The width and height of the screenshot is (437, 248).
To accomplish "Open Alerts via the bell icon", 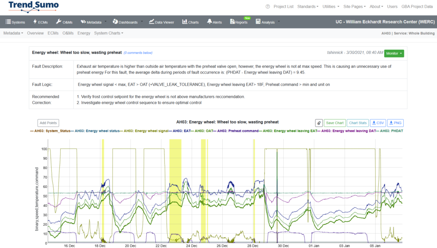I will coord(209,22).
